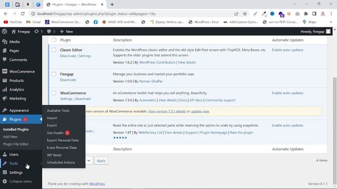The image size is (337, 189).
Task: Open the updates indicator in admin bar
Action: coord(38,31)
